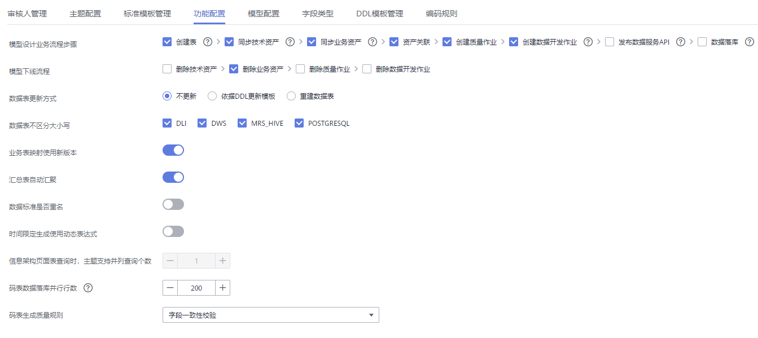This screenshot has width=758, height=338.
Task: Click the 模型设计业务流程步骤 label
Action: point(43,44)
